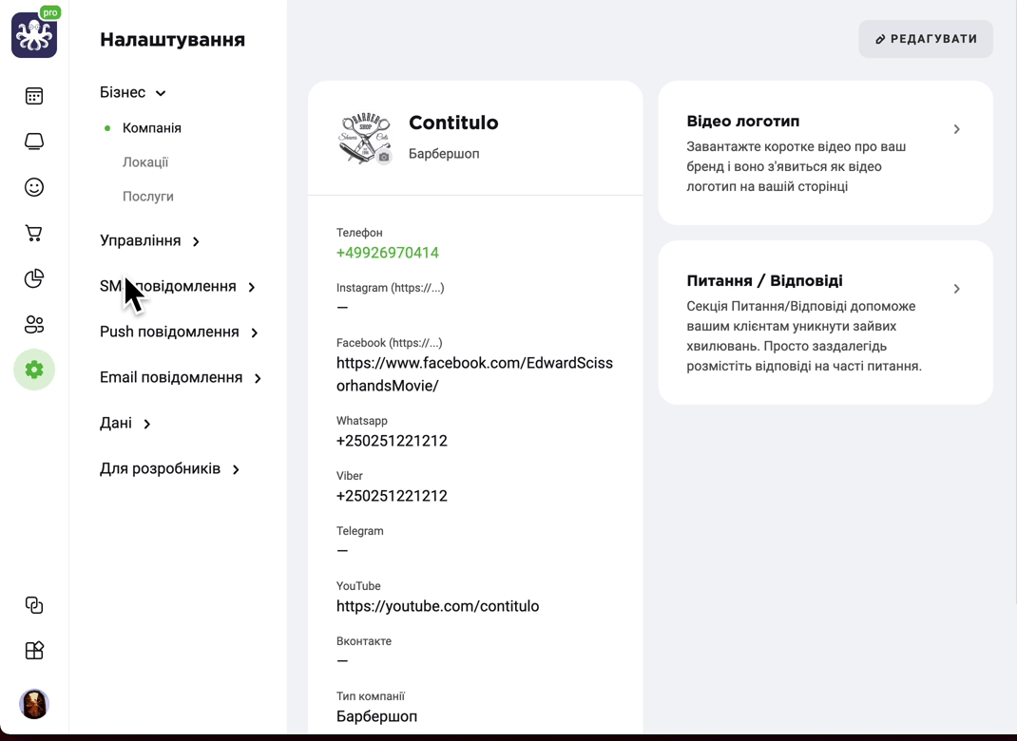
Task: Expand Push повідомлення section
Action: (179, 332)
